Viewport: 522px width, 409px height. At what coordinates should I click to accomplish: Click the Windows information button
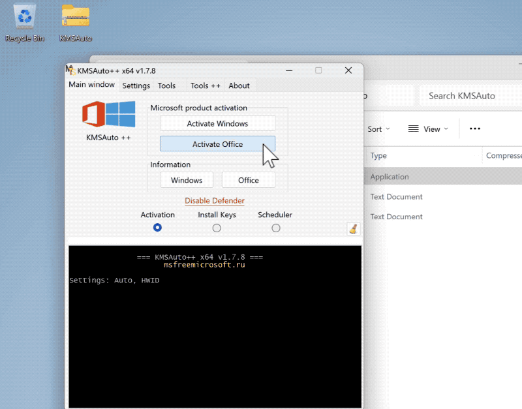[187, 180]
